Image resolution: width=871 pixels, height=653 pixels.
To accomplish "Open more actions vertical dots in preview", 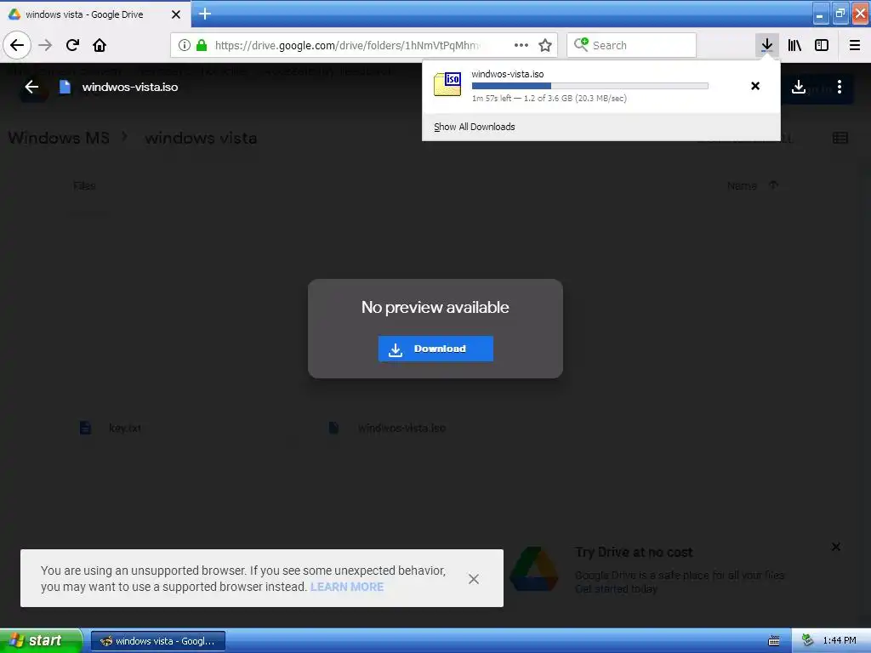I will (x=840, y=87).
